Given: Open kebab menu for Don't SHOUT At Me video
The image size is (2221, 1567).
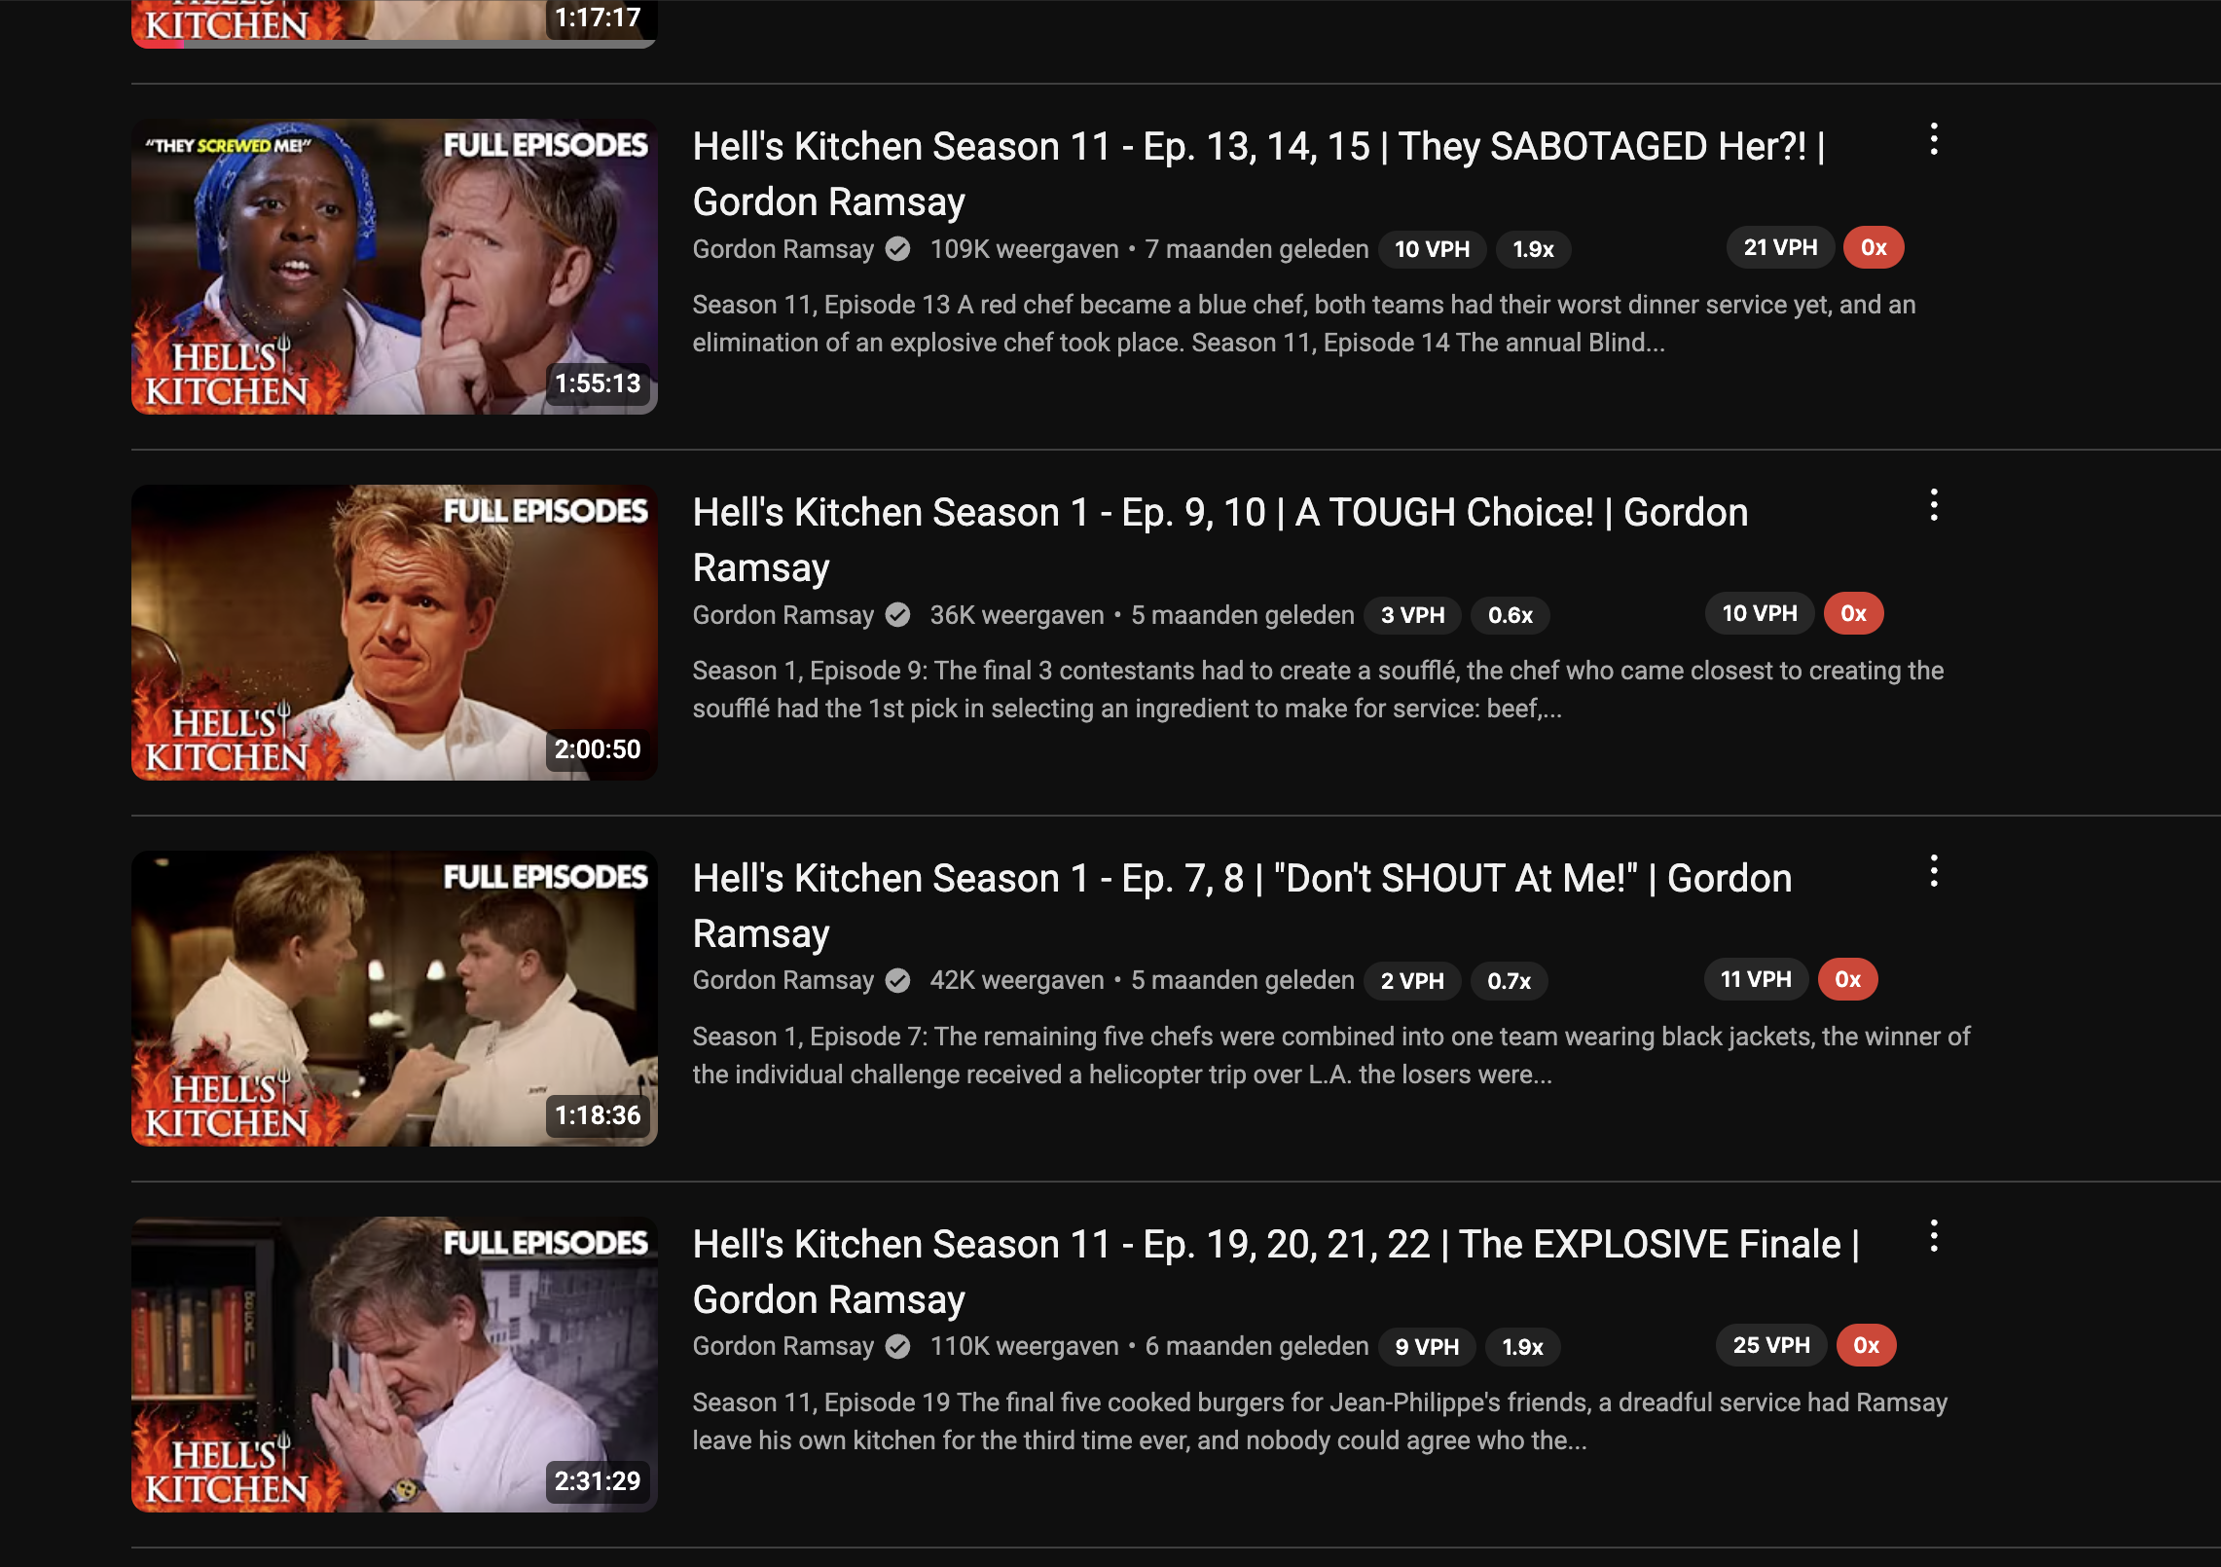Looking at the screenshot, I should pyautogui.click(x=1934, y=871).
